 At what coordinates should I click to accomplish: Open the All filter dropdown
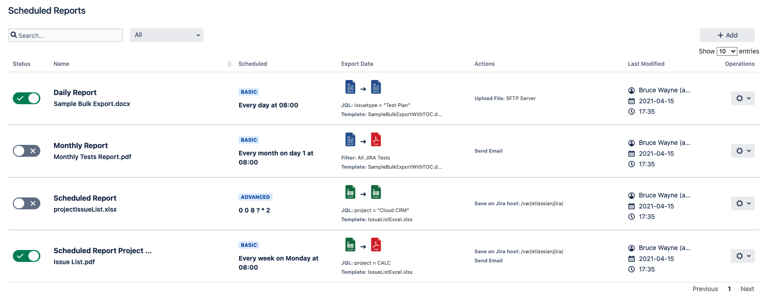(x=167, y=35)
